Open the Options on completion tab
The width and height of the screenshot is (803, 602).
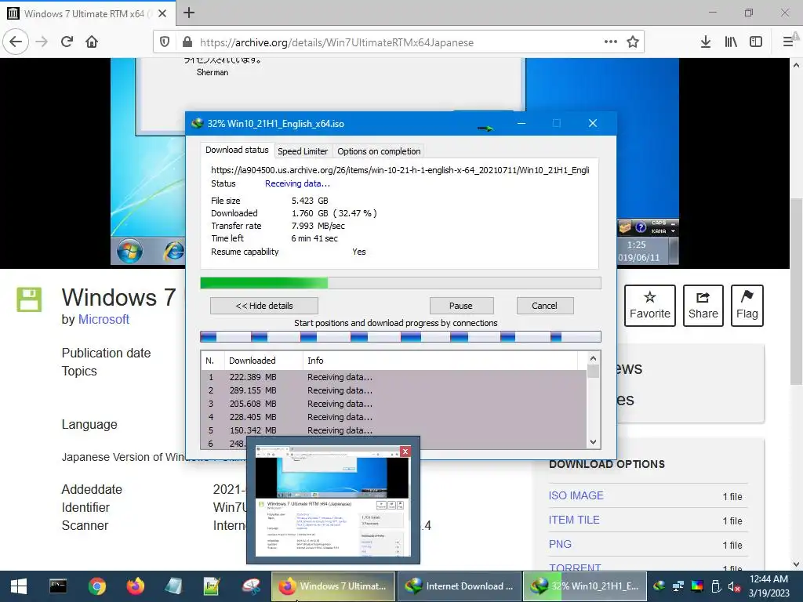(x=379, y=151)
